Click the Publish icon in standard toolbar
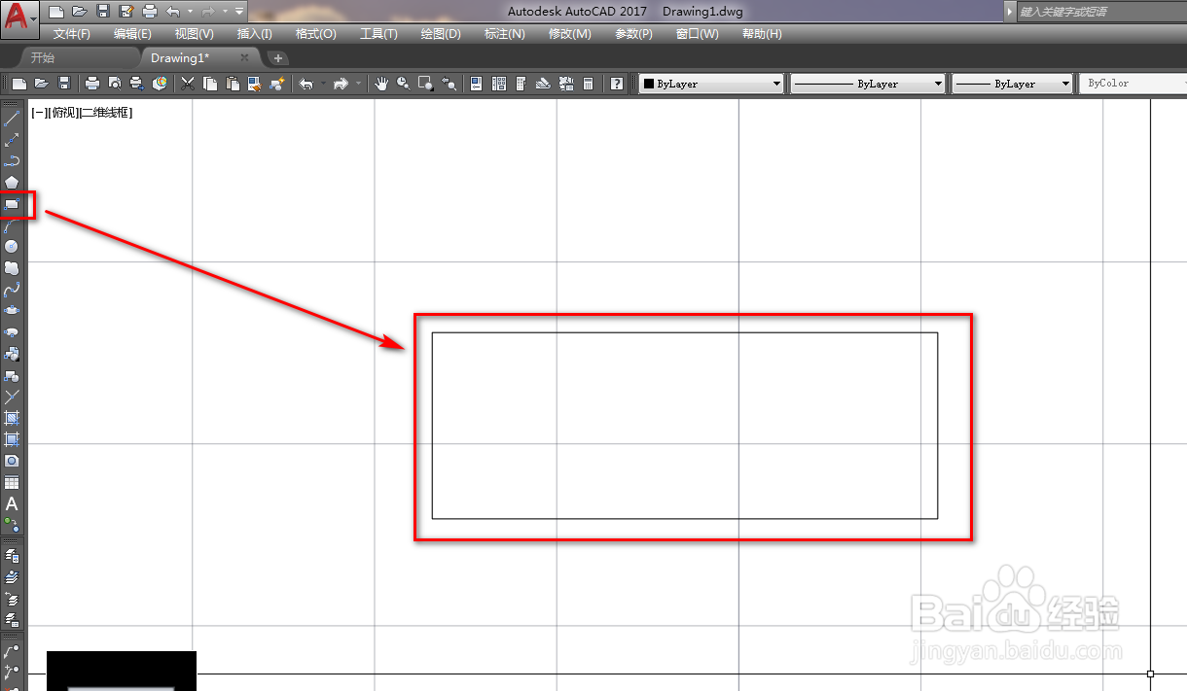Viewport: 1187px width, 691px height. coord(137,84)
